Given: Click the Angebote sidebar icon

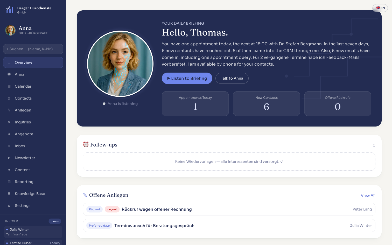Looking at the screenshot, I should point(9,134).
